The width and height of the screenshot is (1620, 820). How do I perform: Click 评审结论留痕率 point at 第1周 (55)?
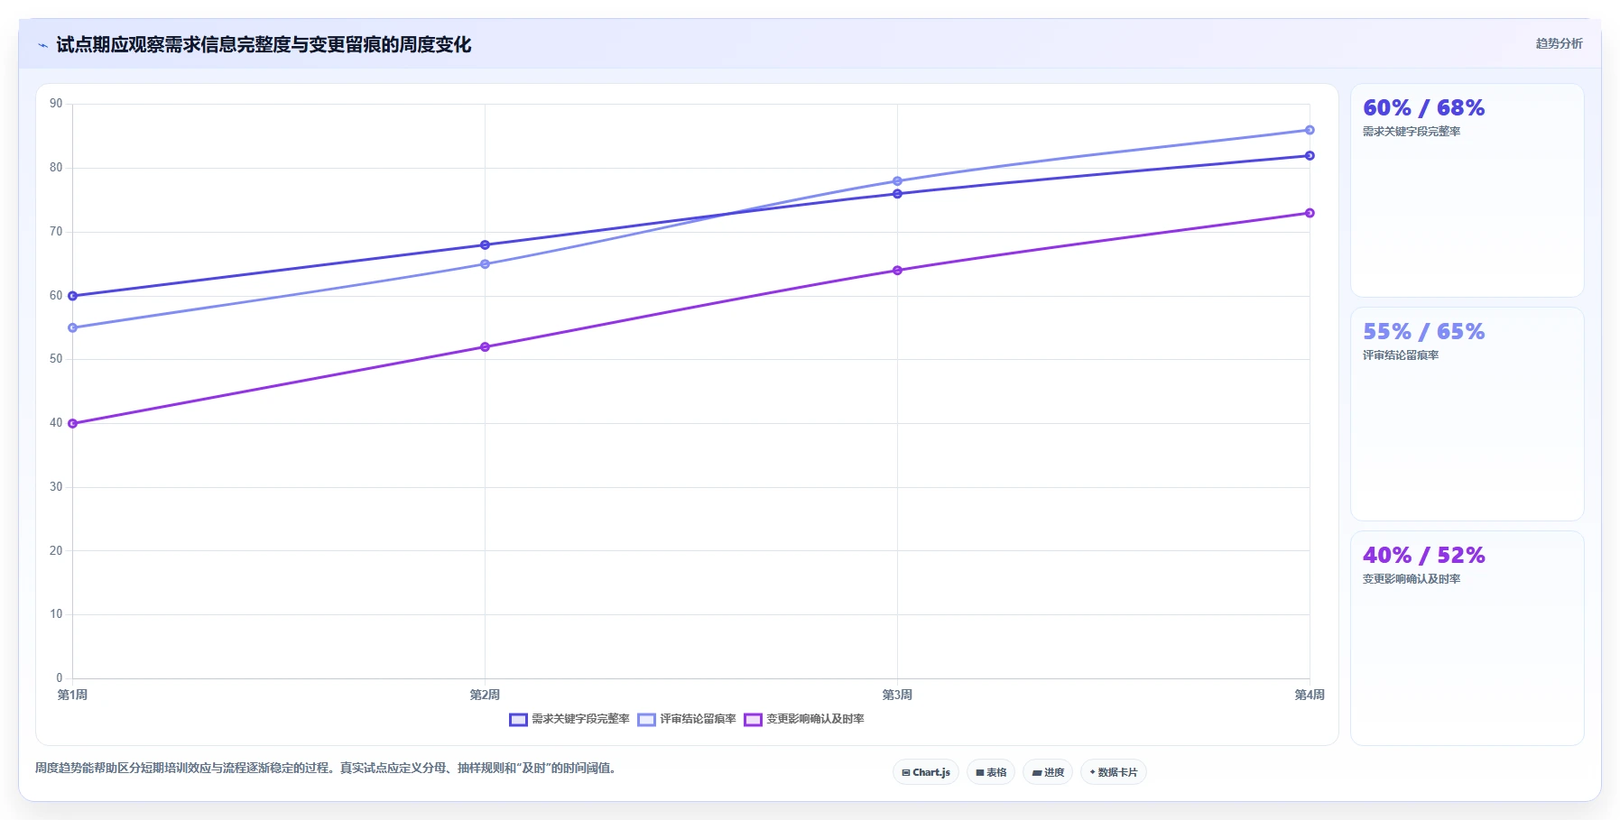click(x=72, y=327)
